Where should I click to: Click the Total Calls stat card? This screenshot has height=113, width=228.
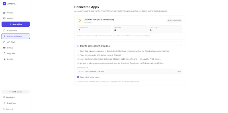tap(94, 29)
